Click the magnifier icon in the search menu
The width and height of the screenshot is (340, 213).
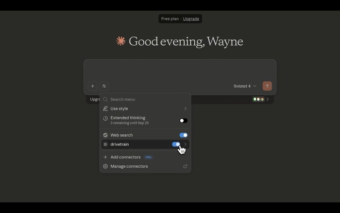[x=105, y=99]
